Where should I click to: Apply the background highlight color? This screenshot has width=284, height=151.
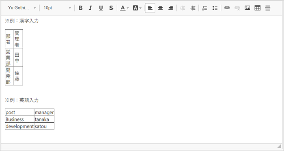135,8
